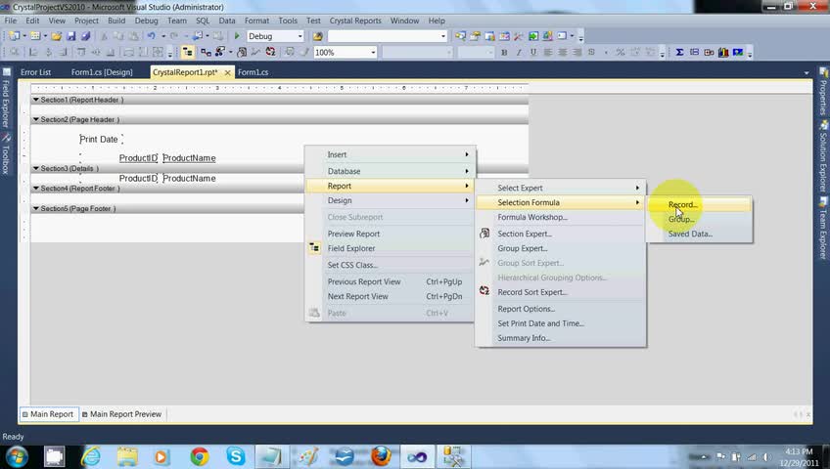Open Google Chrome from taskbar

point(199,456)
